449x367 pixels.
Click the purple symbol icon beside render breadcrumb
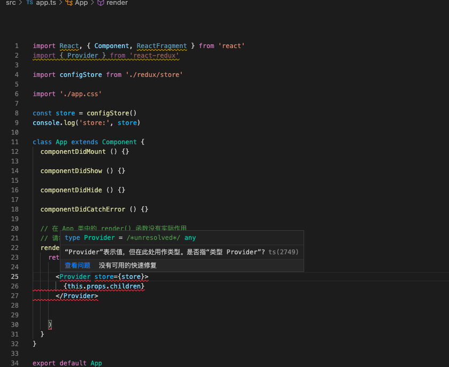click(100, 3)
